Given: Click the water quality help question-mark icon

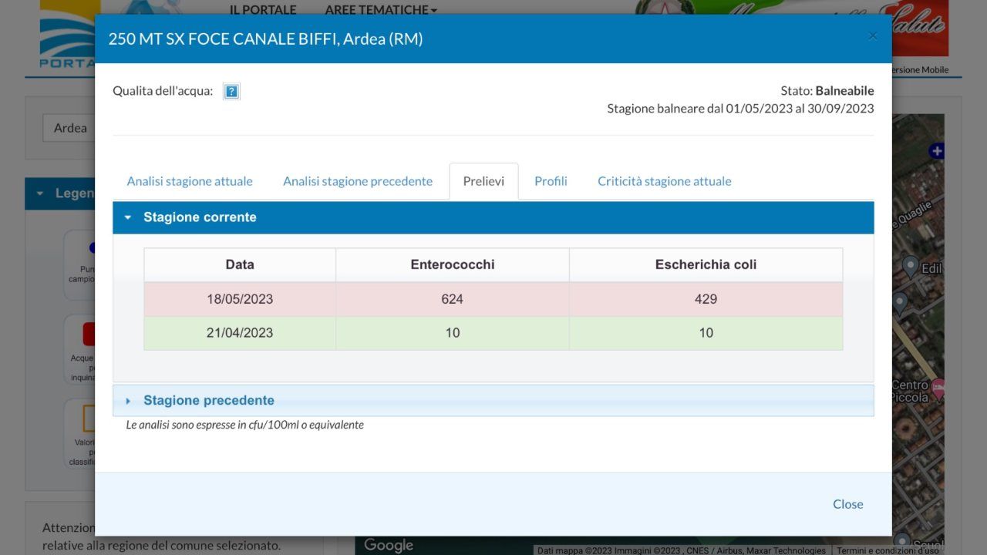Looking at the screenshot, I should pos(231,92).
